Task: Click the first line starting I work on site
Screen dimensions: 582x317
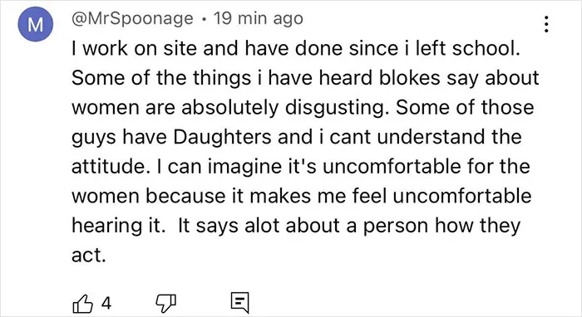Action: [x=296, y=48]
